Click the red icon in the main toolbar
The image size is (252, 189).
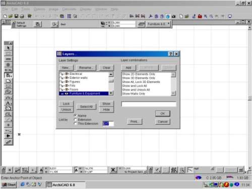(x=200, y=16)
